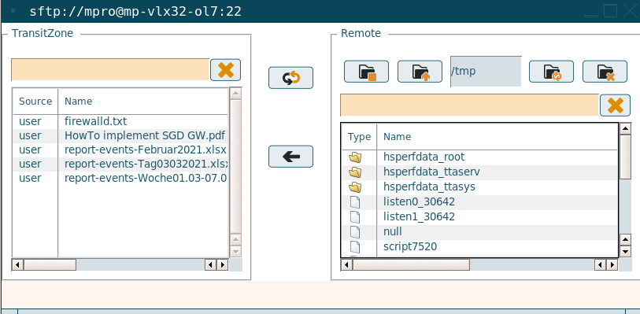Select the report-events-Woche01.03-07.0 file

(x=146, y=178)
